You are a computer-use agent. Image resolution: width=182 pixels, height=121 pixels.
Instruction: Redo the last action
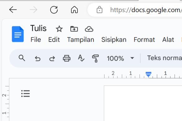coord(52,58)
